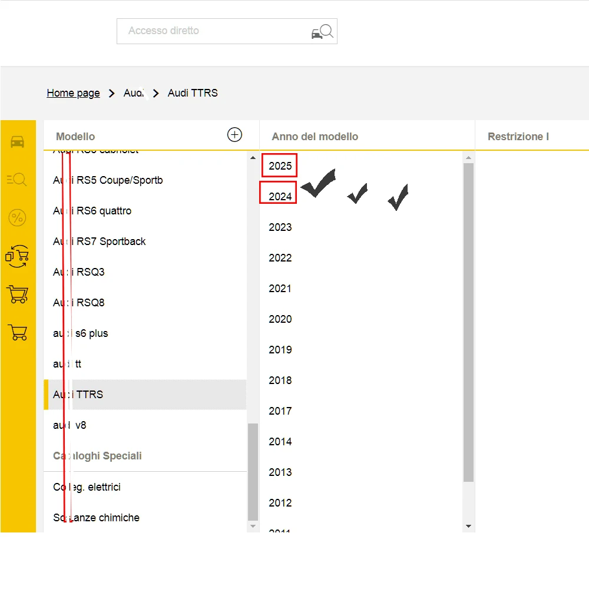Click model year list scroll down arrow
The height and width of the screenshot is (589, 589).
point(468,526)
